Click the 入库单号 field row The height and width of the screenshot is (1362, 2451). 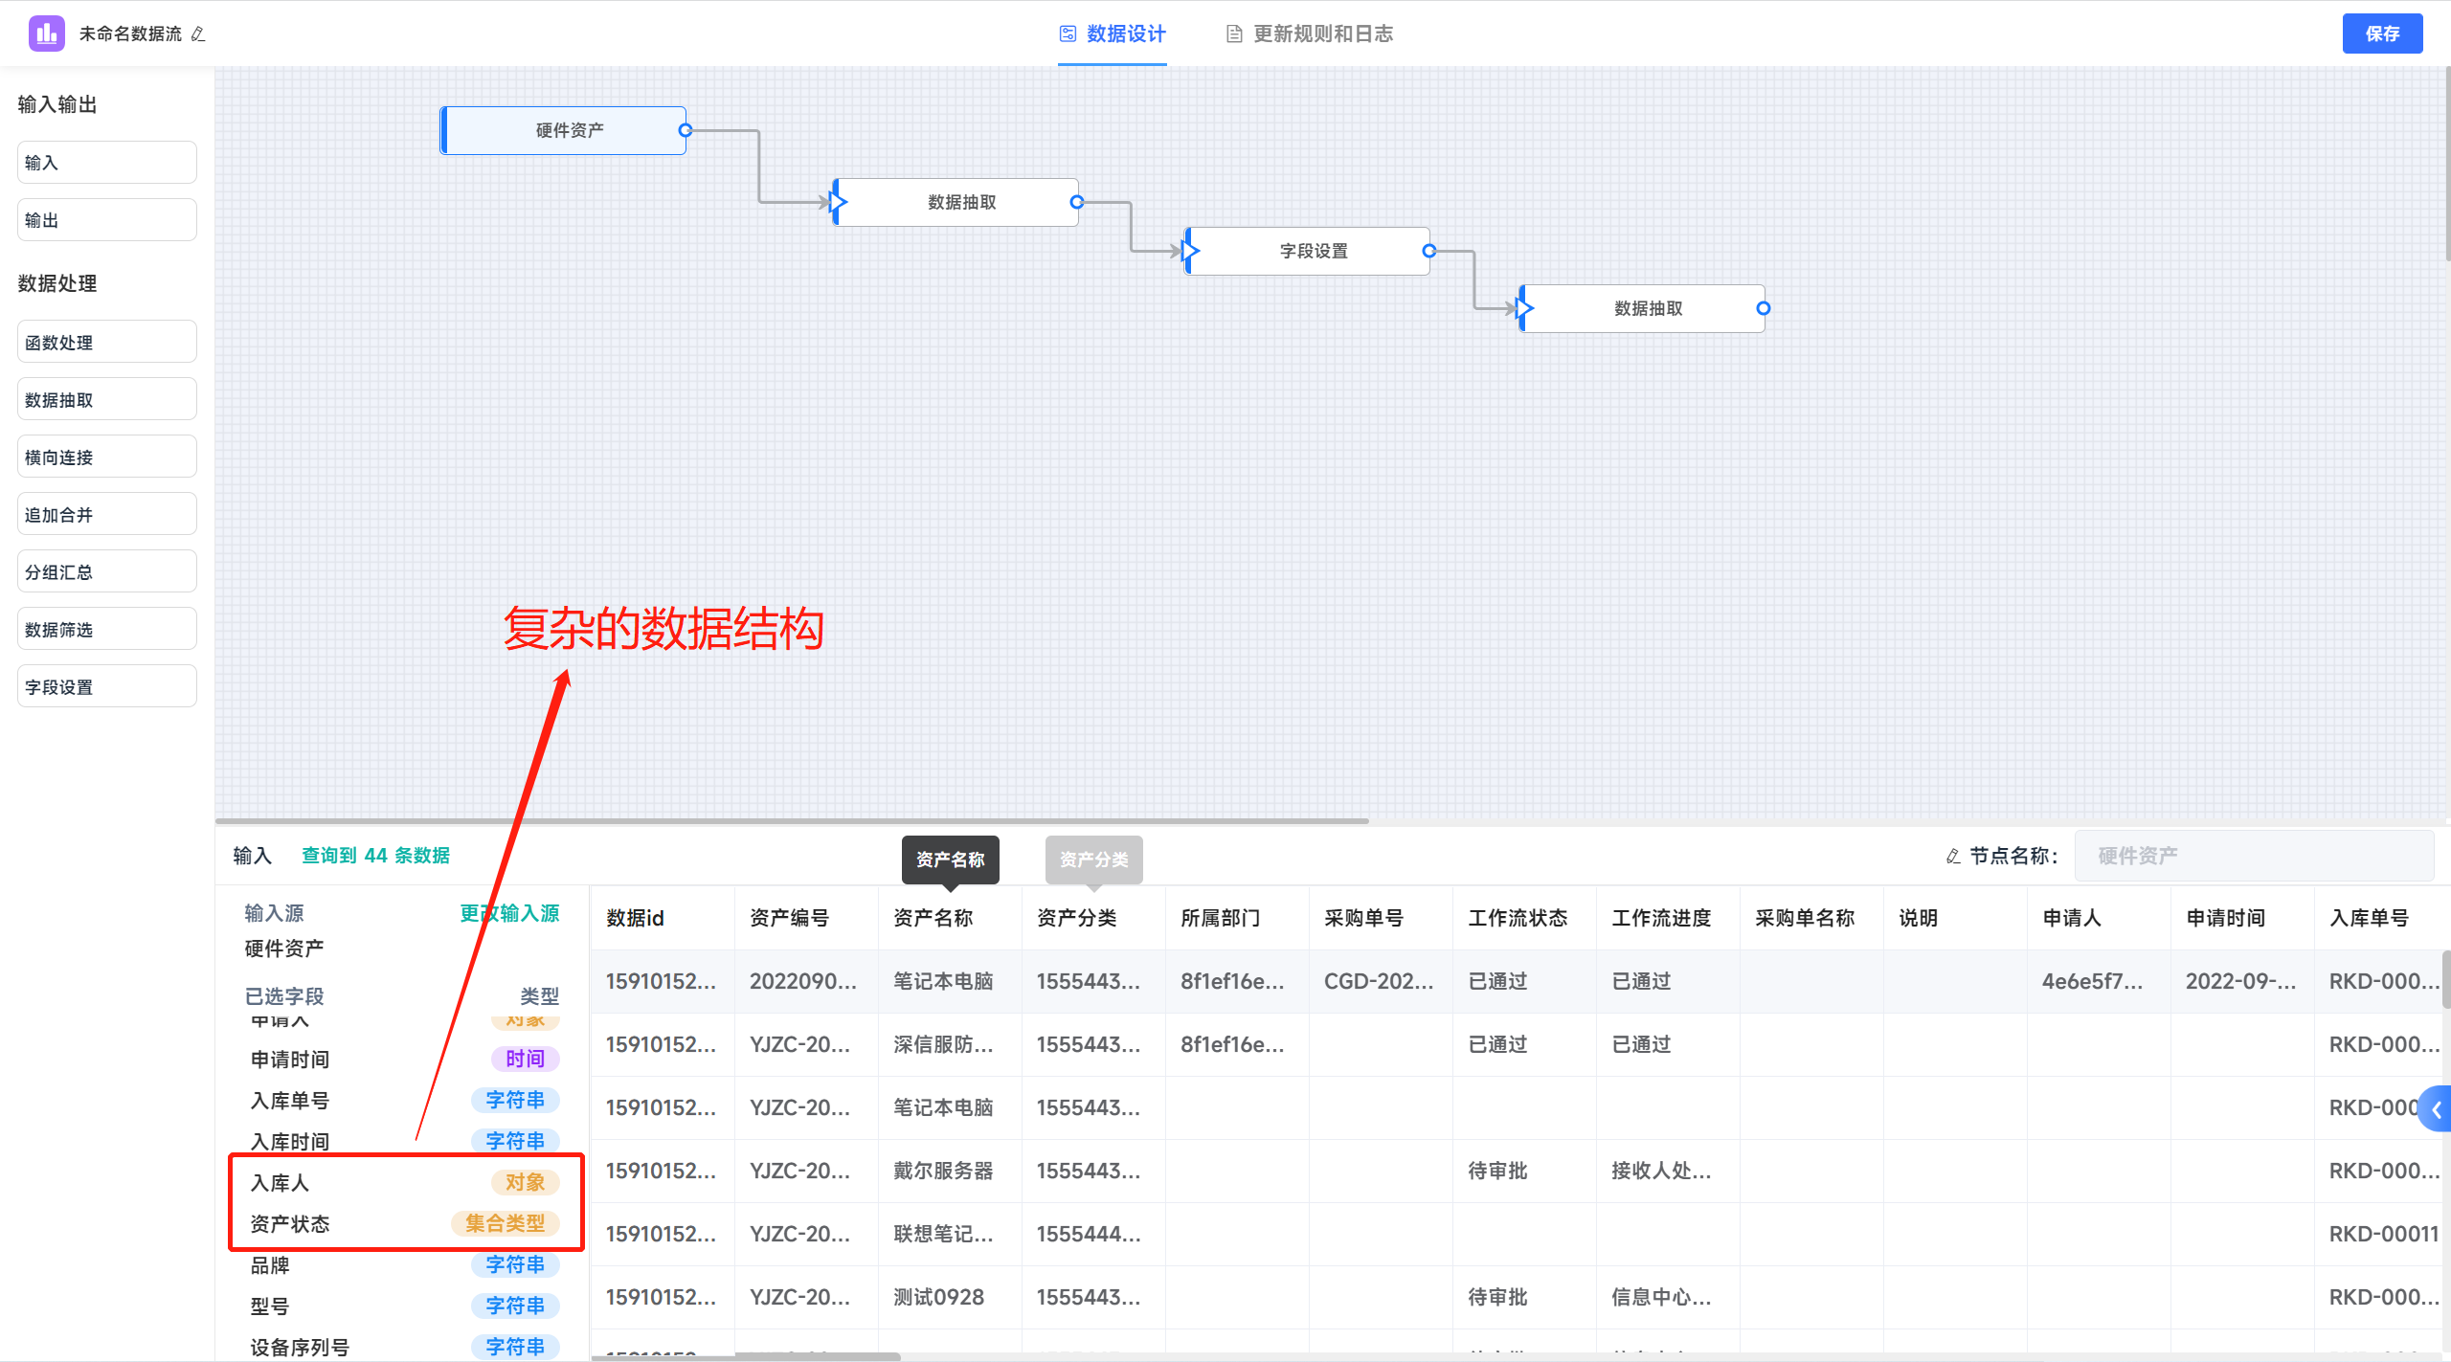tap(405, 1101)
